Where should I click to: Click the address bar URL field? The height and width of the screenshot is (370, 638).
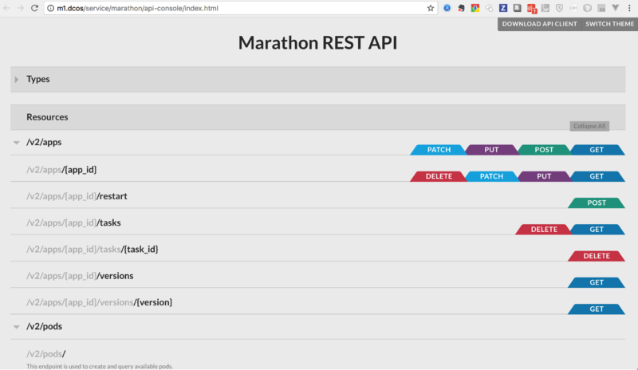pos(239,8)
